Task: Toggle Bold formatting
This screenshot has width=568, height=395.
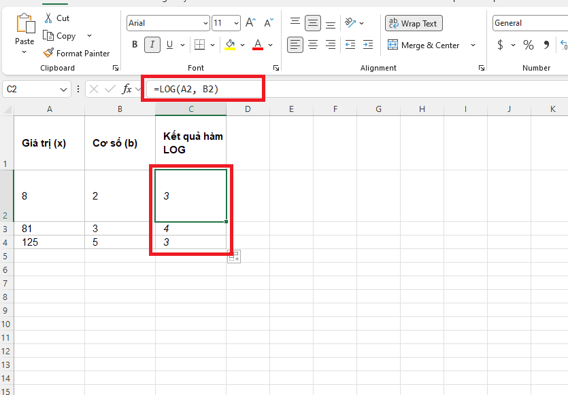Action: [135, 44]
